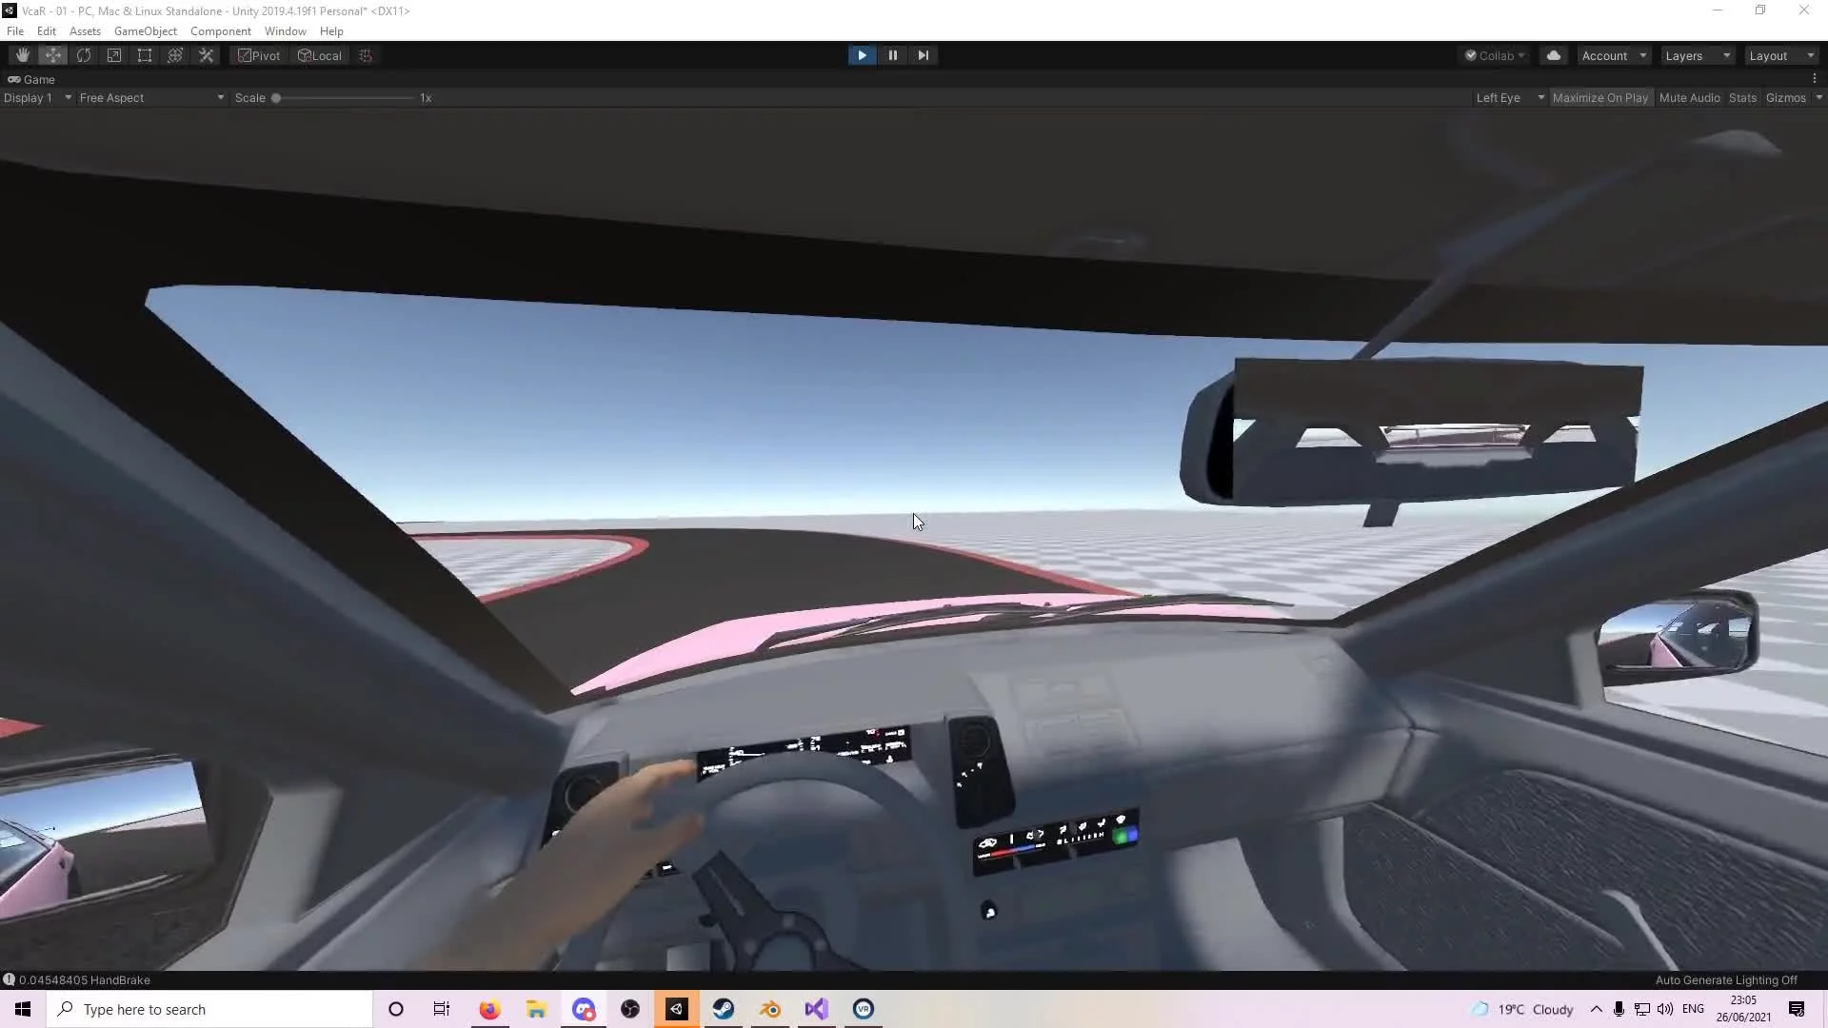Open the Window menu
Viewport: 1828px width, 1028px height.
285,31
